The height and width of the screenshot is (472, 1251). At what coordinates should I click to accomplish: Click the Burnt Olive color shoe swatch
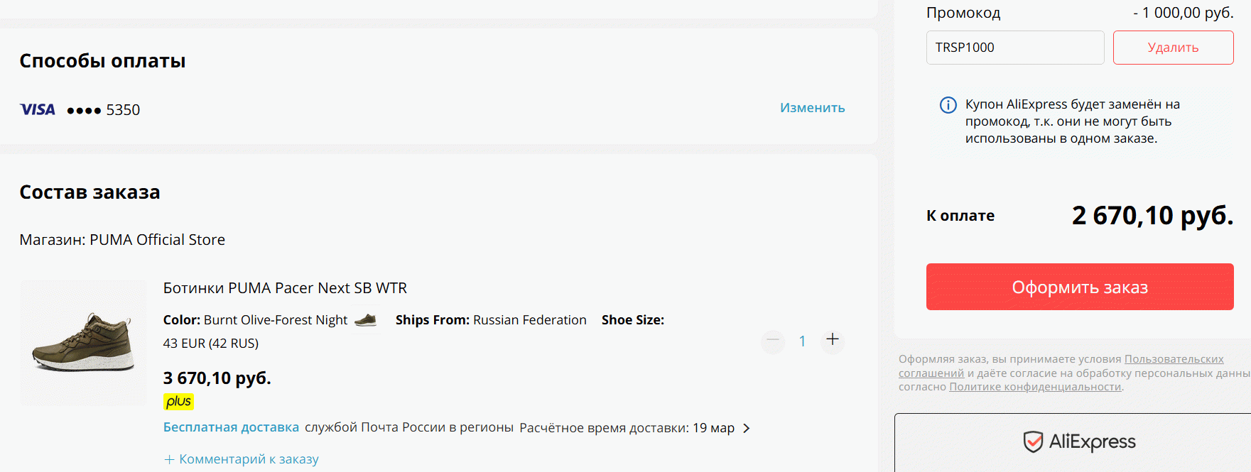click(366, 320)
